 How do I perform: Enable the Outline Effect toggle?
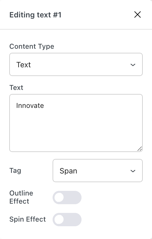(x=67, y=198)
